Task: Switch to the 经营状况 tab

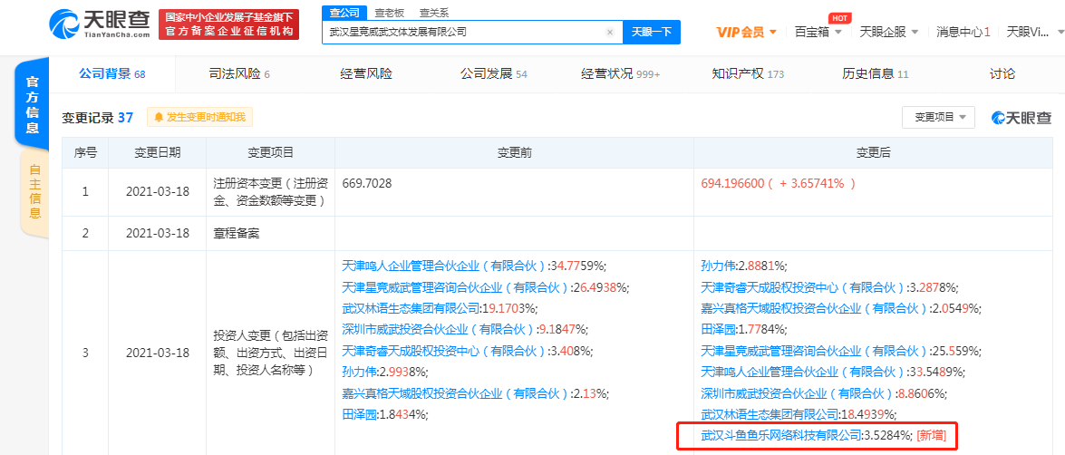Action: click(620, 74)
